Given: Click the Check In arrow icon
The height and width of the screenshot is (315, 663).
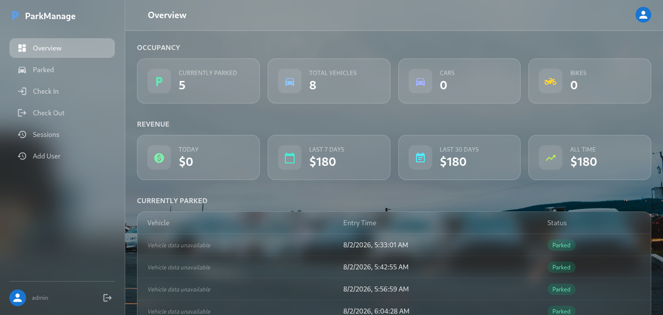Looking at the screenshot, I should tap(22, 91).
